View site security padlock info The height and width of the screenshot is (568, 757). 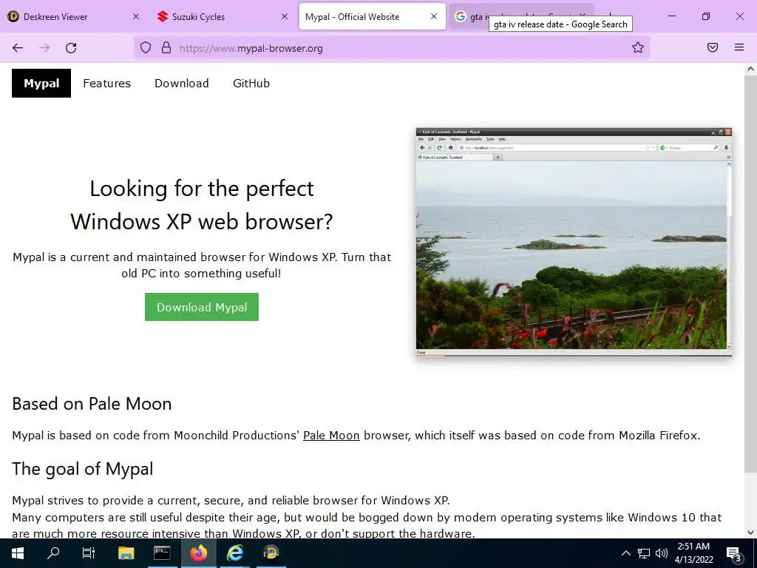pos(166,47)
